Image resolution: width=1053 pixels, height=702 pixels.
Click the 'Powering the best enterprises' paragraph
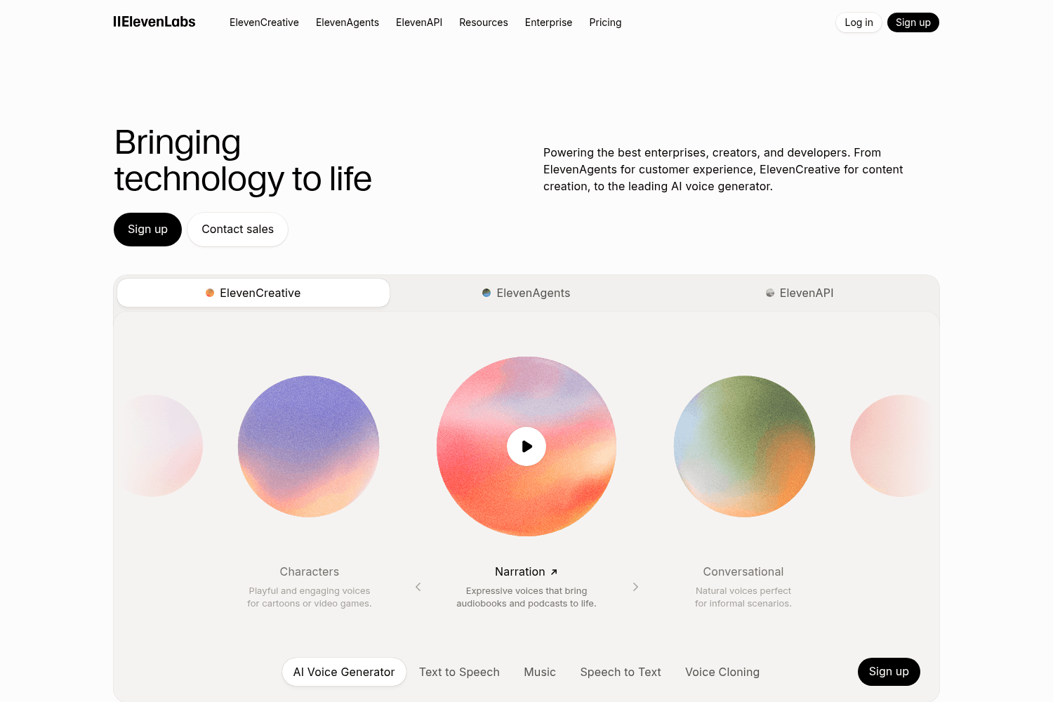pyautogui.click(x=723, y=169)
